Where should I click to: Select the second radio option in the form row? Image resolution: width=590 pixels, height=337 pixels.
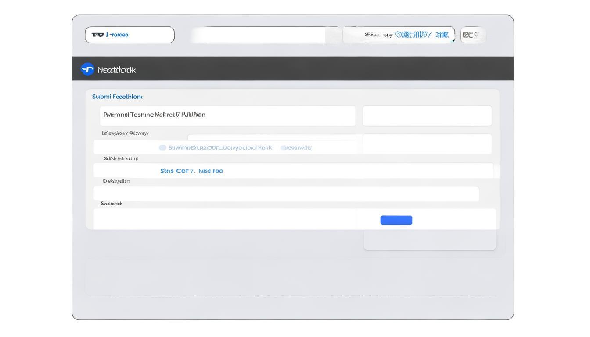[284, 148]
